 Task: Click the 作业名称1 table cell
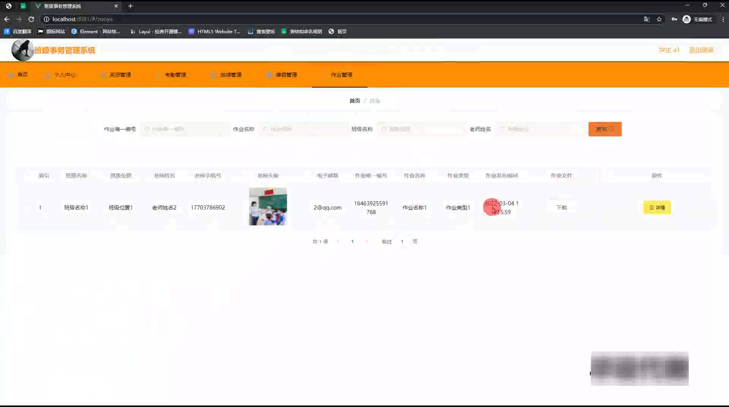[414, 208]
